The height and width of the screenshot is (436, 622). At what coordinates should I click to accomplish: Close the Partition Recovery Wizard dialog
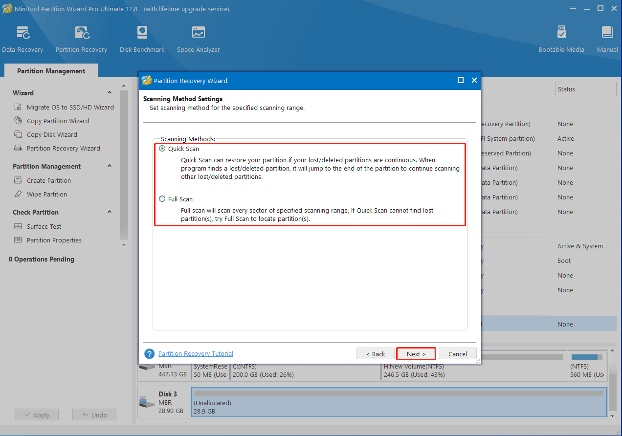click(474, 80)
